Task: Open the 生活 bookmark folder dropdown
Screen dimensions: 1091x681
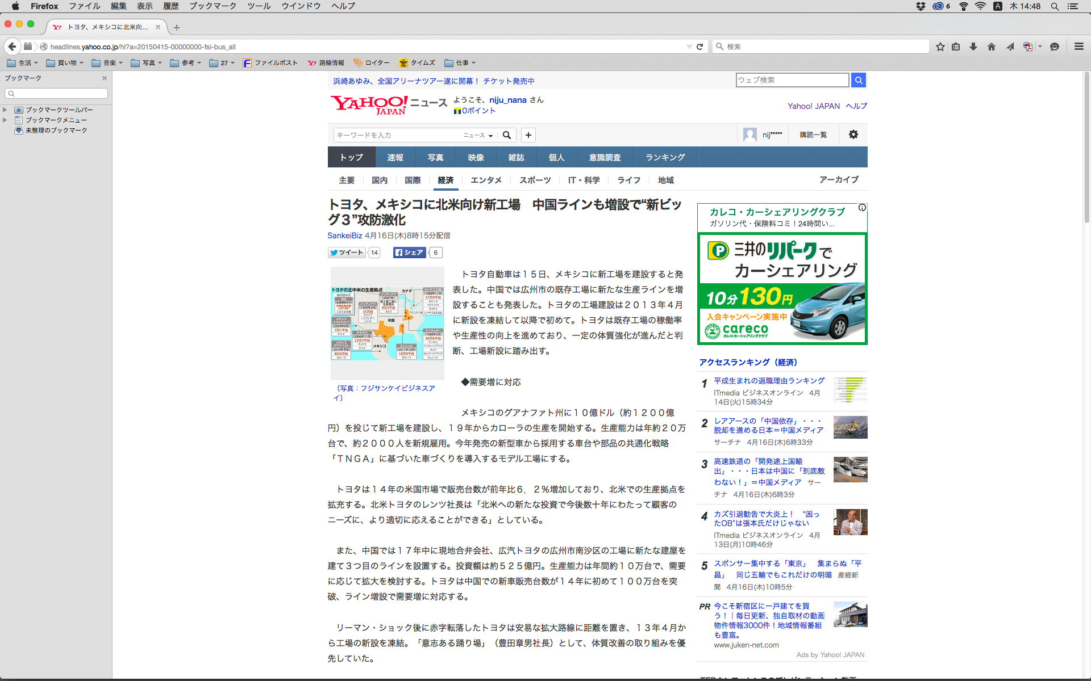Action: [x=23, y=63]
